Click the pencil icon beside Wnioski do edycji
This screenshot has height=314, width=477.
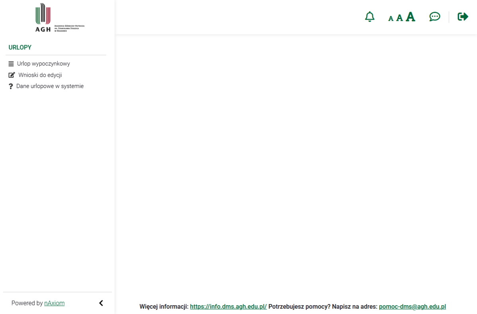pyautogui.click(x=12, y=75)
